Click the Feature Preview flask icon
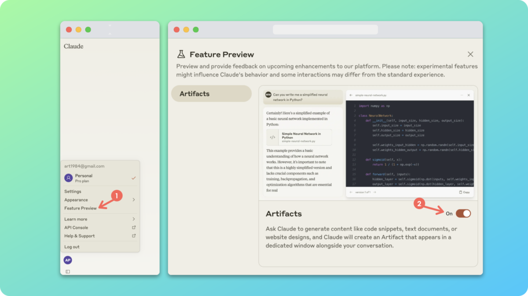 [x=181, y=54]
